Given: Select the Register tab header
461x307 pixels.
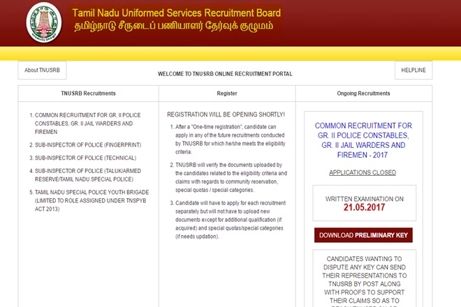Looking at the screenshot, I should click(227, 93).
